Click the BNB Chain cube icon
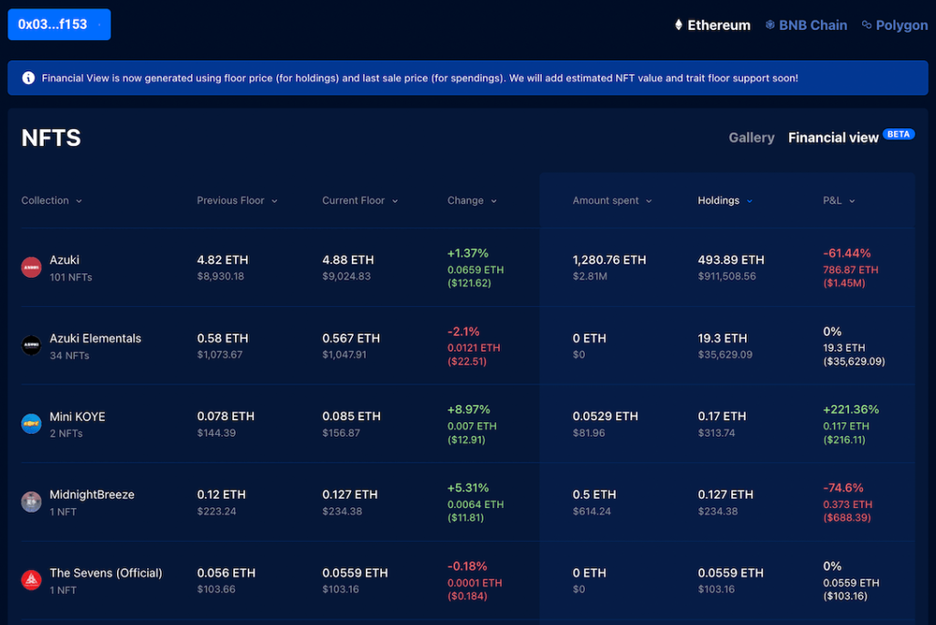 (770, 25)
